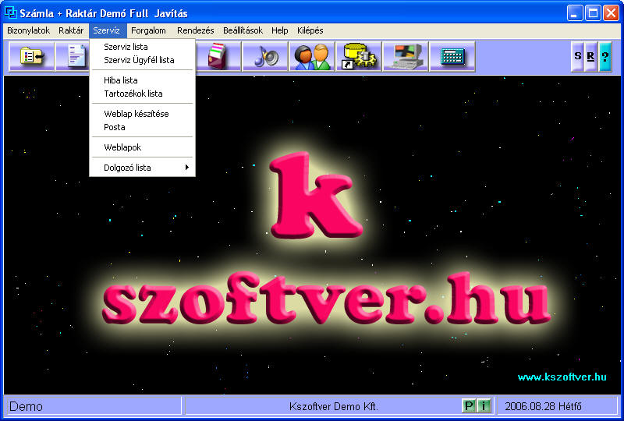The image size is (624, 421).
Task: Open the teal calculator toolbar icon
Action: (452, 56)
